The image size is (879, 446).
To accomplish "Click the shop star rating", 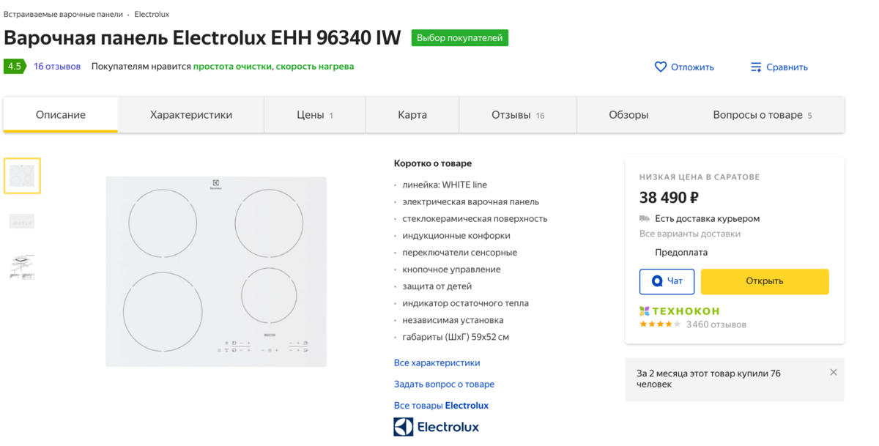I will coord(660,324).
